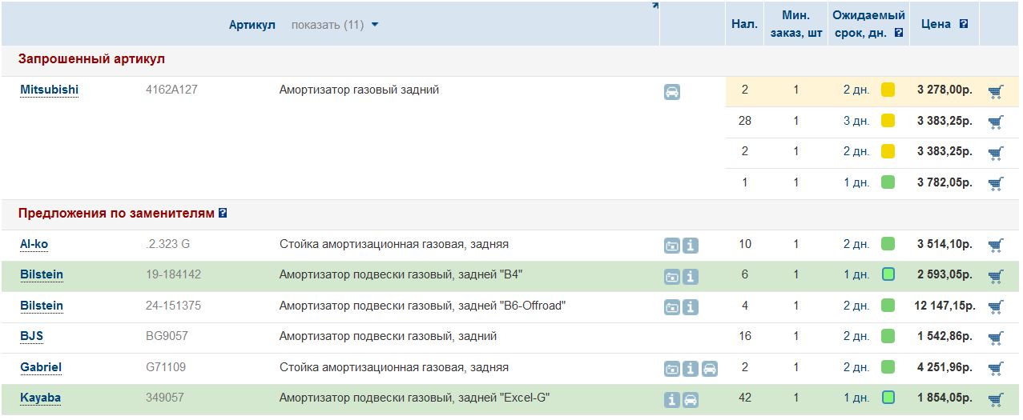Click the car applicability icon for Gabriel G71109
1023x420 pixels.
[709, 369]
